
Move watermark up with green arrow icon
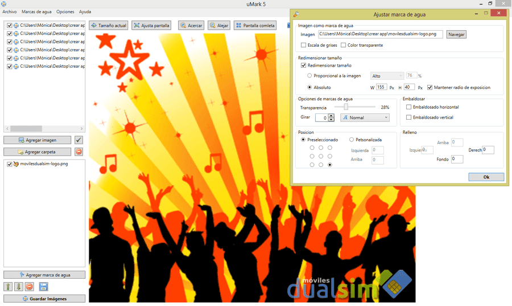point(8,287)
